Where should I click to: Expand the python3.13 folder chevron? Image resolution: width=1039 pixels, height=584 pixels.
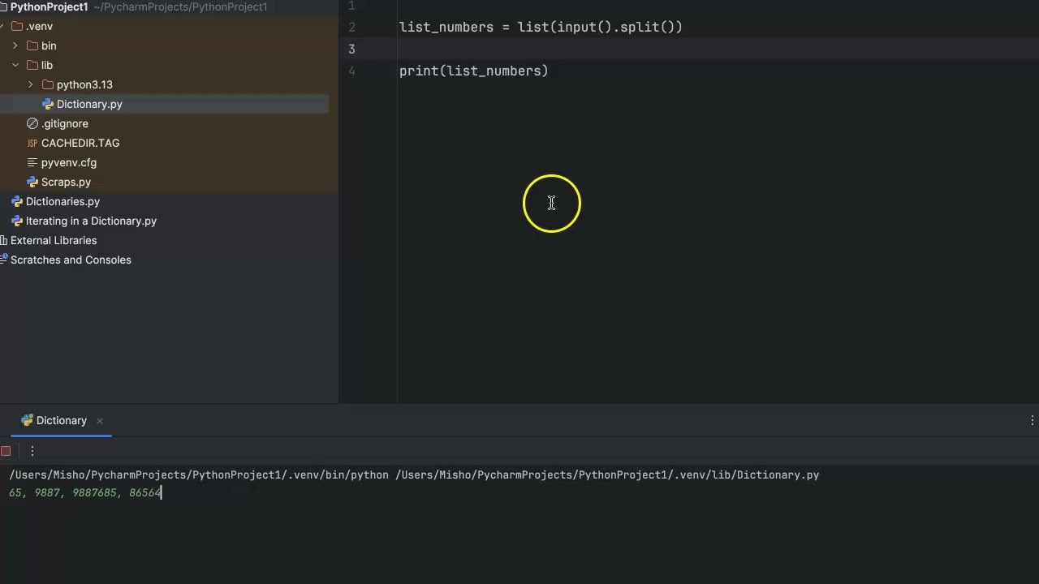(x=31, y=84)
